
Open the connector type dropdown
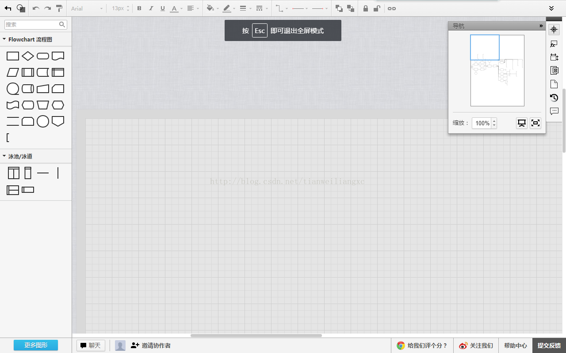(x=282, y=8)
